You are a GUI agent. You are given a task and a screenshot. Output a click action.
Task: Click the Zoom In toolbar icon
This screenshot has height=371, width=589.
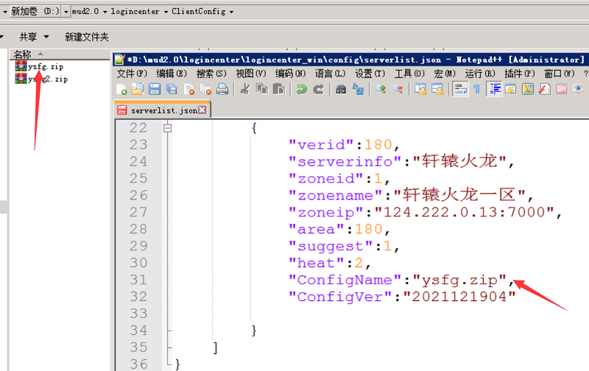click(x=381, y=89)
